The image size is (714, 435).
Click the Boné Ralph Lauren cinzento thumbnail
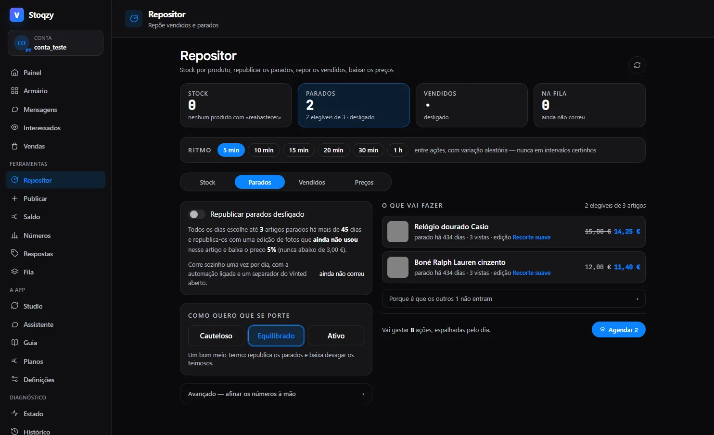tap(398, 267)
